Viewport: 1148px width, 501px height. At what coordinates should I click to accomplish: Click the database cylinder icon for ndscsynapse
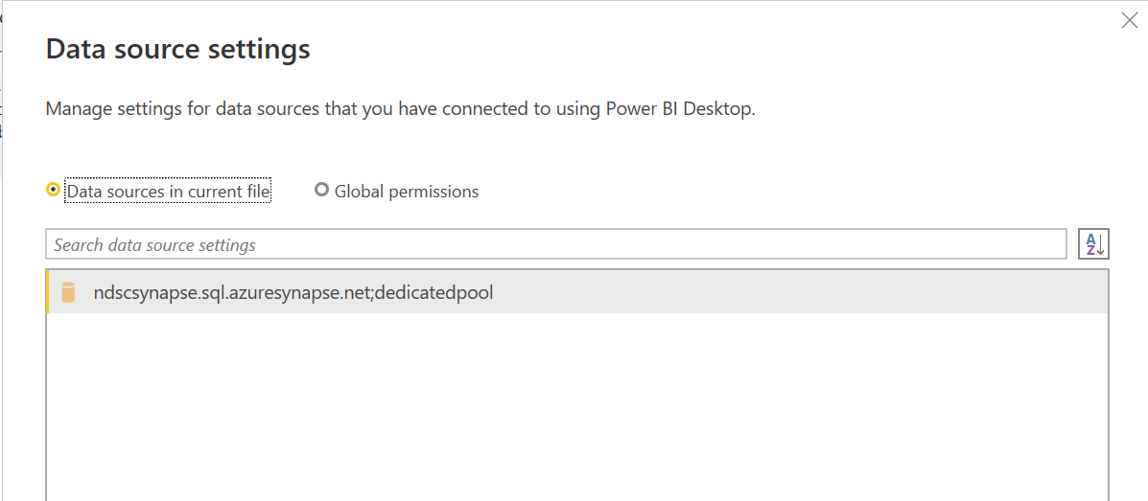pos(68,292)
